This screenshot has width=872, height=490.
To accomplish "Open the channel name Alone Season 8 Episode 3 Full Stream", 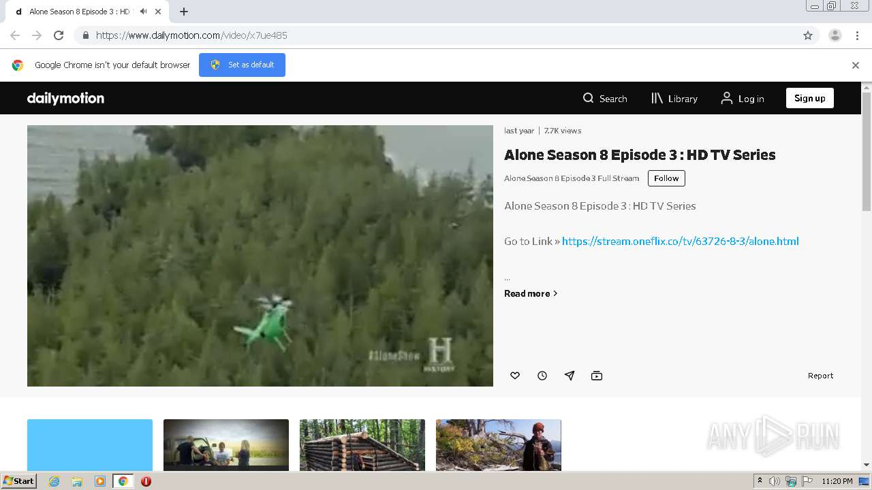I will 572,178.
